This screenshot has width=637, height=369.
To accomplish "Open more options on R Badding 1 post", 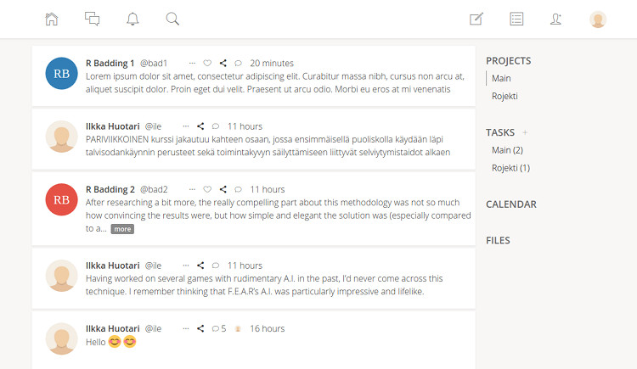I will click(192, 63).
